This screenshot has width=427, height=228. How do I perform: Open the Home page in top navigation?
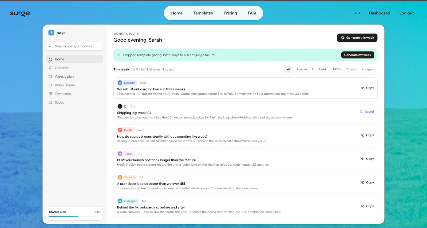[177, 13]
